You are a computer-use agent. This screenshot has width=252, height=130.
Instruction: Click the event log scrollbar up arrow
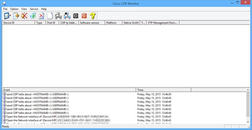pos(248,90)
